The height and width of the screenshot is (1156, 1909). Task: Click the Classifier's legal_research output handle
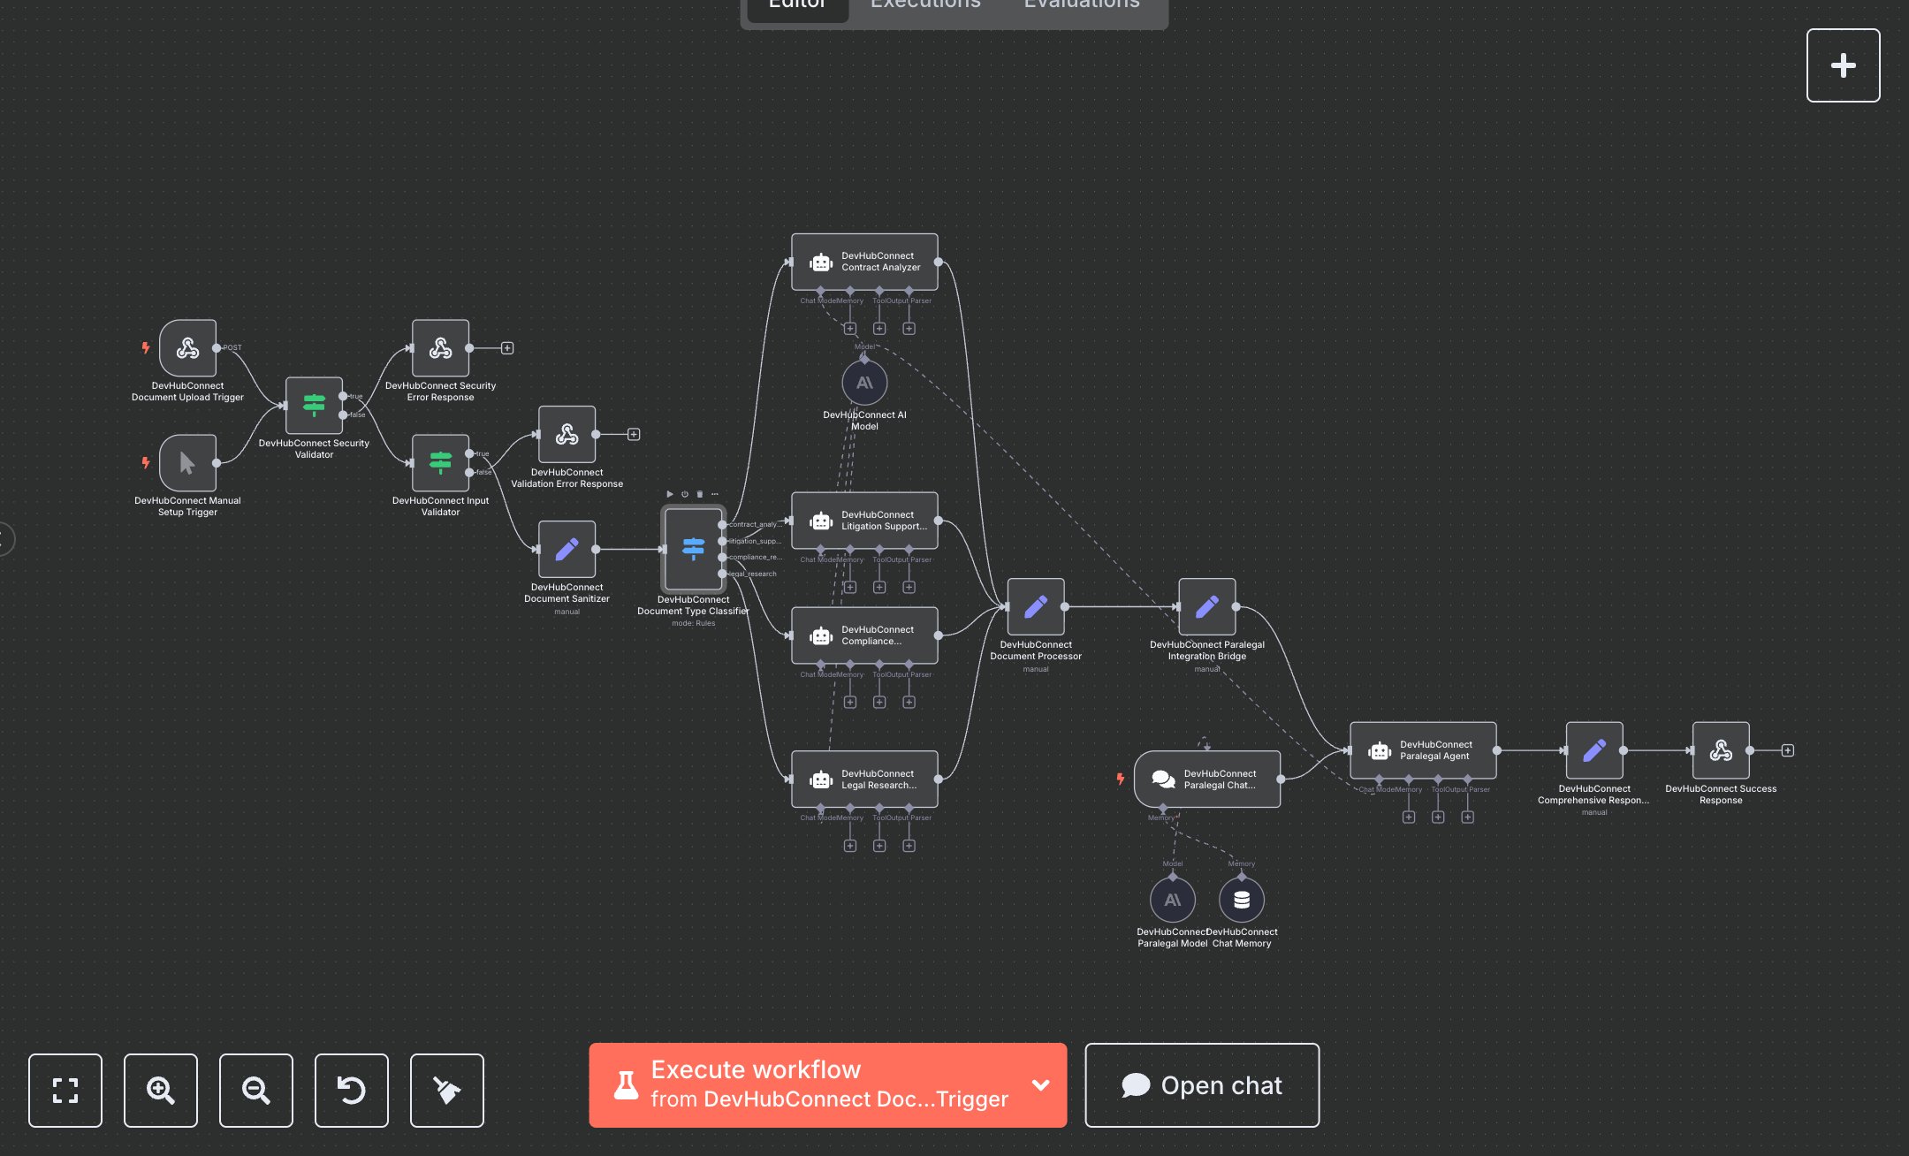tap(723, 574)
